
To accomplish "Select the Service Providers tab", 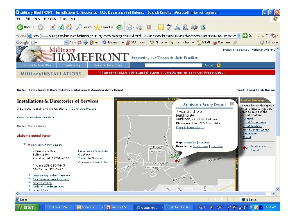I will point(108,65).
